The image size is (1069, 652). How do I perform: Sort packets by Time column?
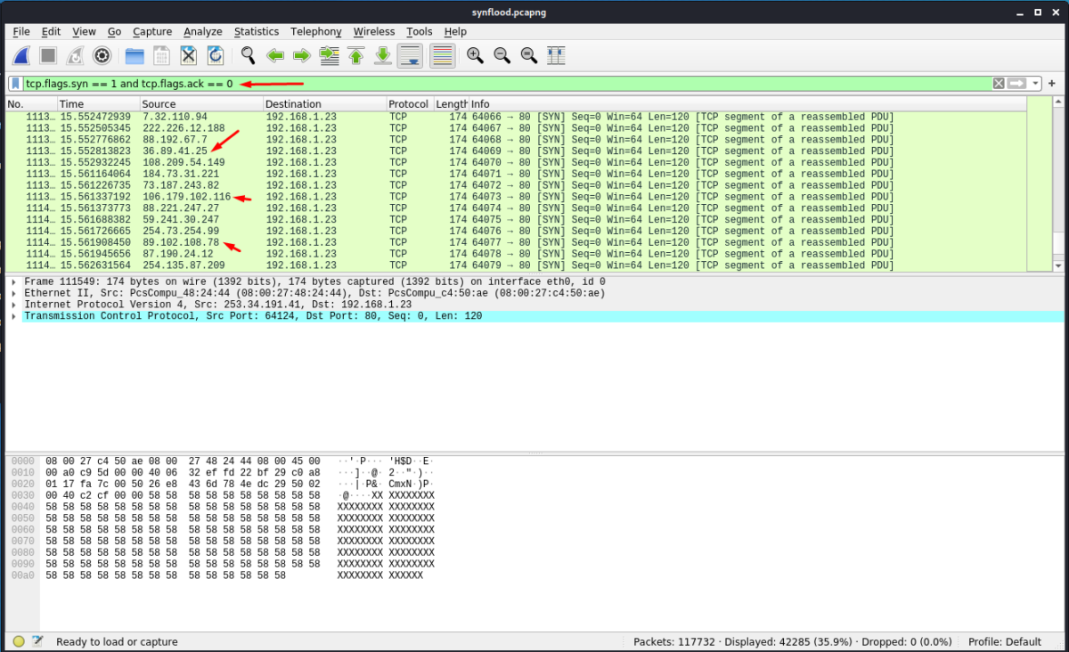[x=98, y=104]
